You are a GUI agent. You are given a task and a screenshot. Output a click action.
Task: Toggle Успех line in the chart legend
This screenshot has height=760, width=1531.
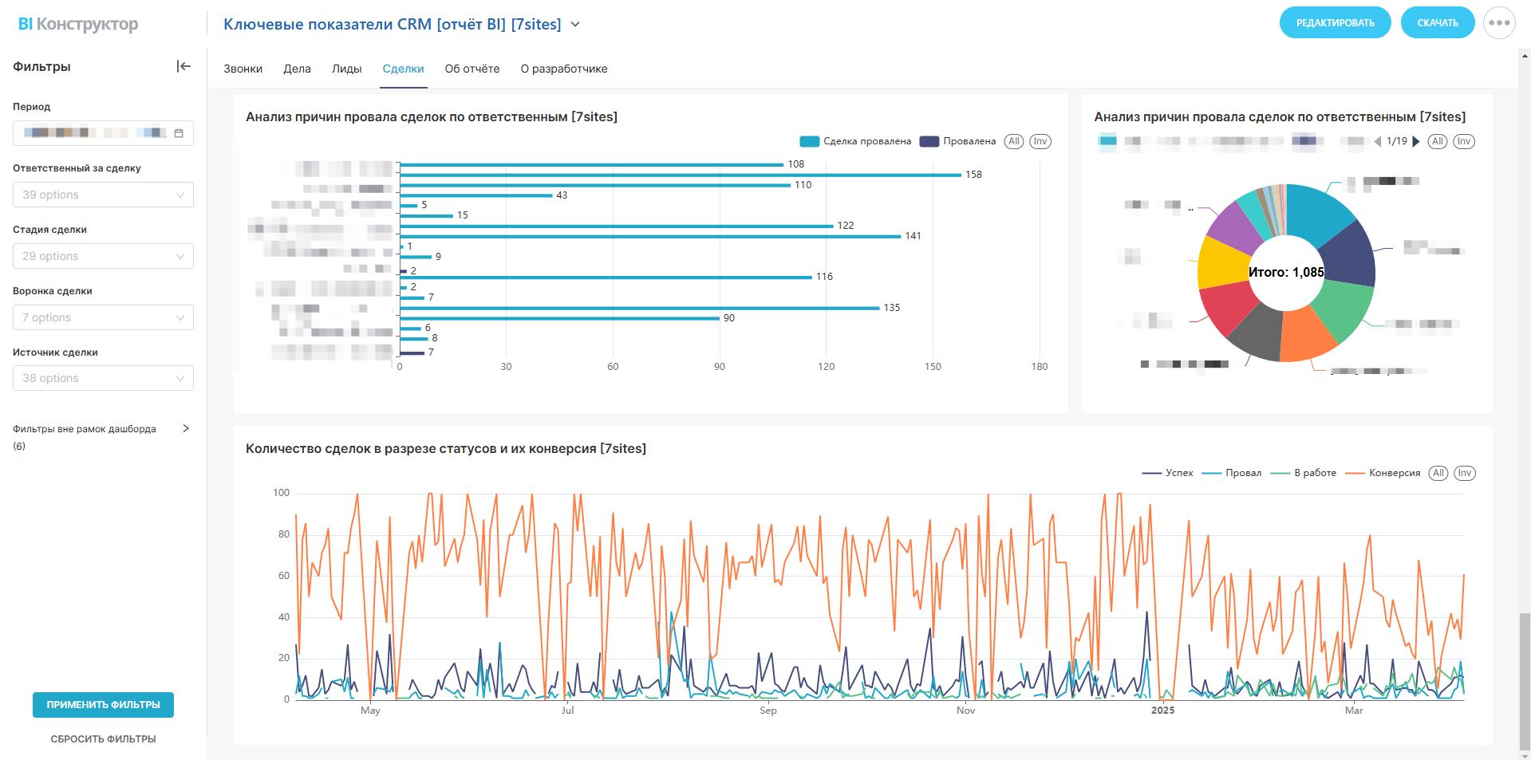coord(1167,473)
